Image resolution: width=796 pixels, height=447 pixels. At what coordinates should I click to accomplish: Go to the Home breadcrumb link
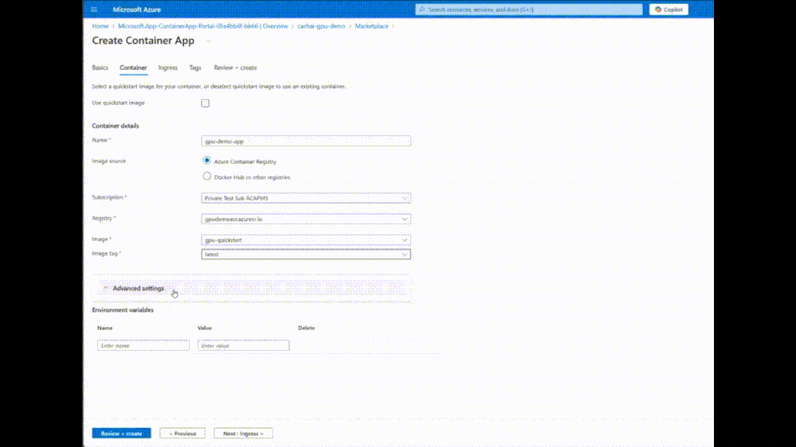coord(100,25)
